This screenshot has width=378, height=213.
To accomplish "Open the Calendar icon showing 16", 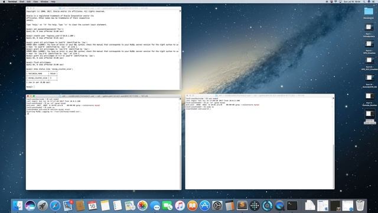I will [x=92, y=206].
